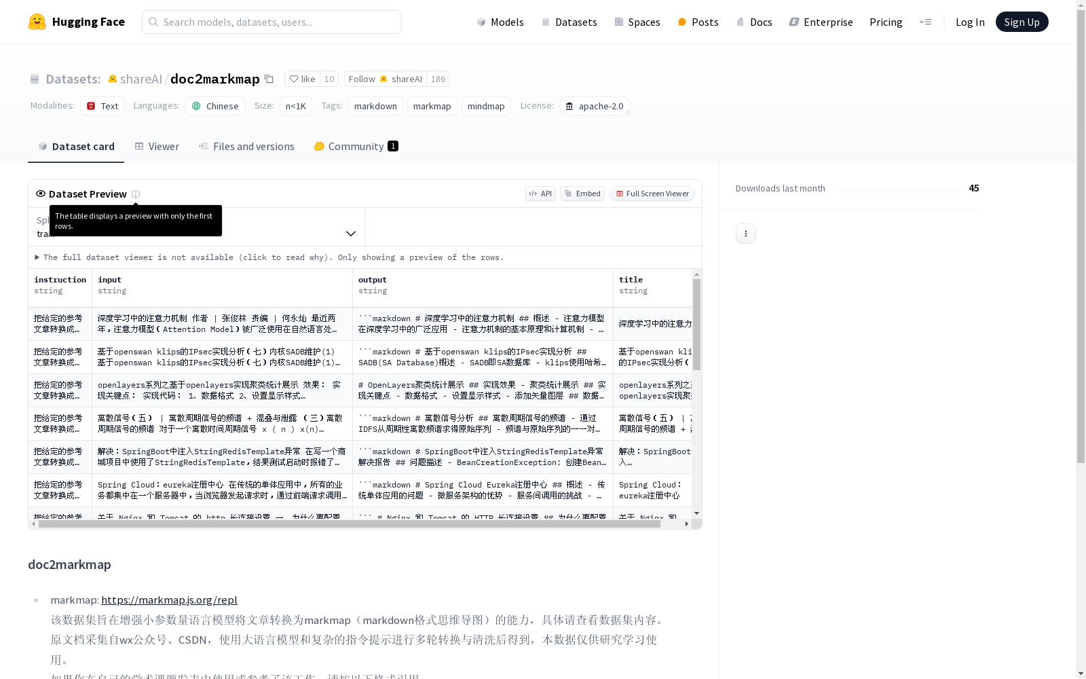Screen dimensions: 1086x679
Task: Open the API button in preview
Action: click(540, 194)
